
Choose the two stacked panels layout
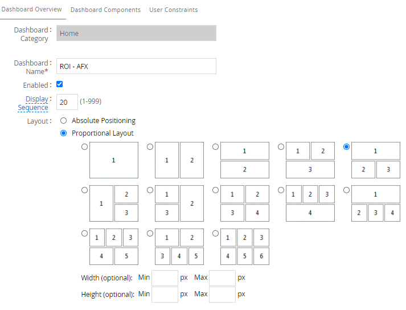[x=216, y=147]
